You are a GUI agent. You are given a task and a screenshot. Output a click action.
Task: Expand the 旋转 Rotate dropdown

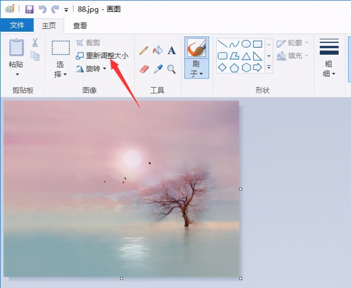pos(105,69)
